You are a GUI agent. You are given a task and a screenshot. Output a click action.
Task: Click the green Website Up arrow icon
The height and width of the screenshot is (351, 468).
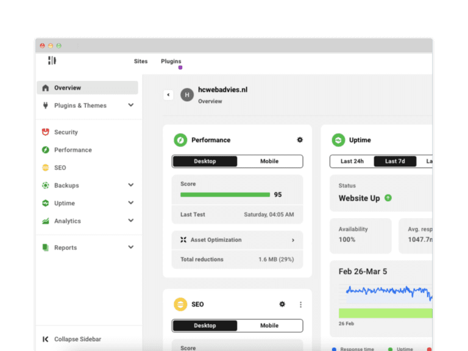click(x=388, y=198)
